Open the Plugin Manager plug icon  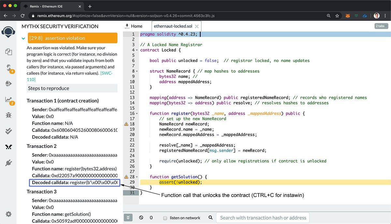click(9, 163)
